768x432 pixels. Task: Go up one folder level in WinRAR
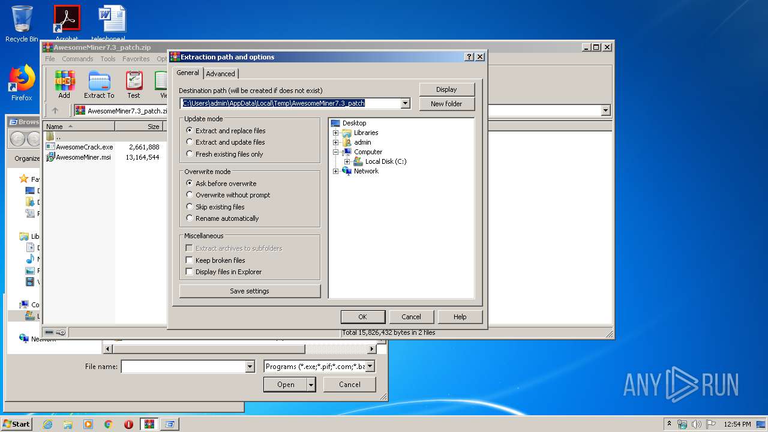click(x=55, y=110)
